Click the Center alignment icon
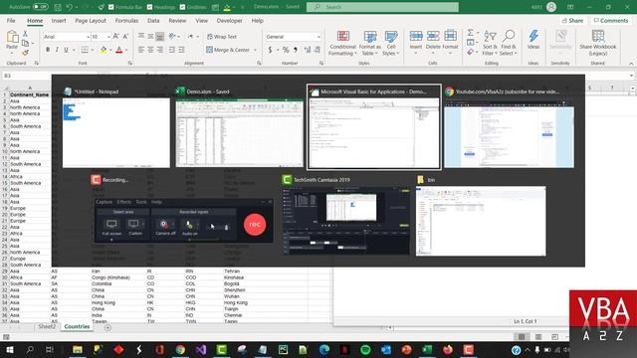Image resolution: width=637 pixels, height=358 pixels. [150, 50]
